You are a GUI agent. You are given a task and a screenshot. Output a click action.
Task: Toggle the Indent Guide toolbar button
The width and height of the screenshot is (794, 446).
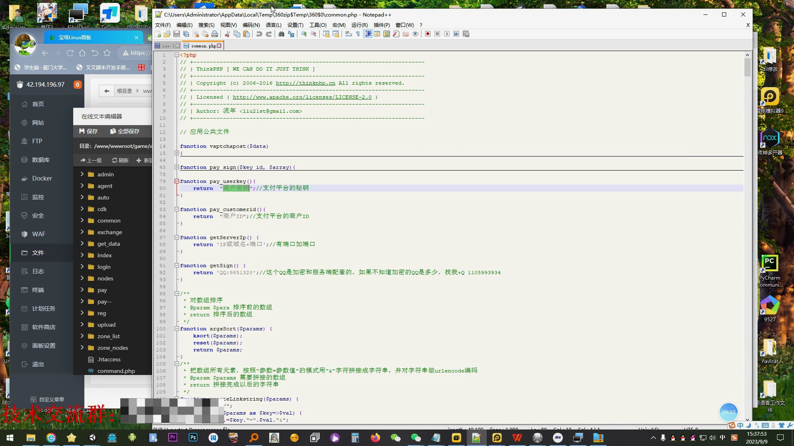click(368, 34)
